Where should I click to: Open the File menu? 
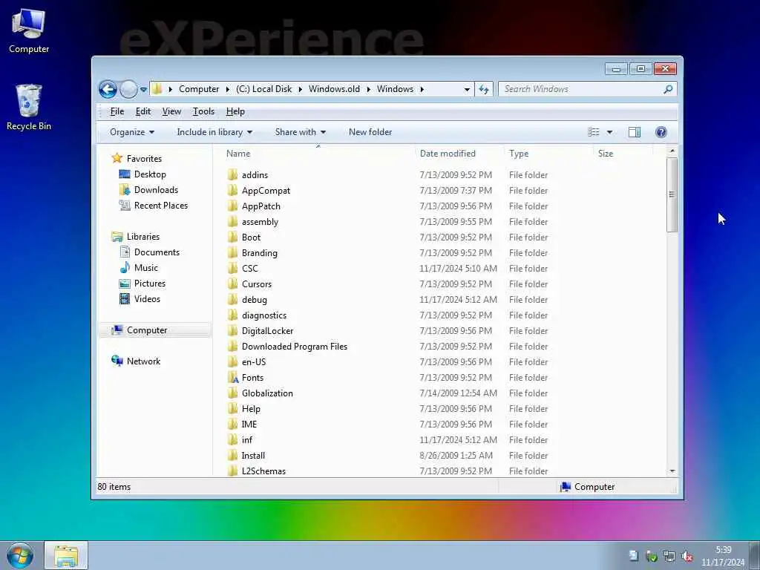(117, 111)
